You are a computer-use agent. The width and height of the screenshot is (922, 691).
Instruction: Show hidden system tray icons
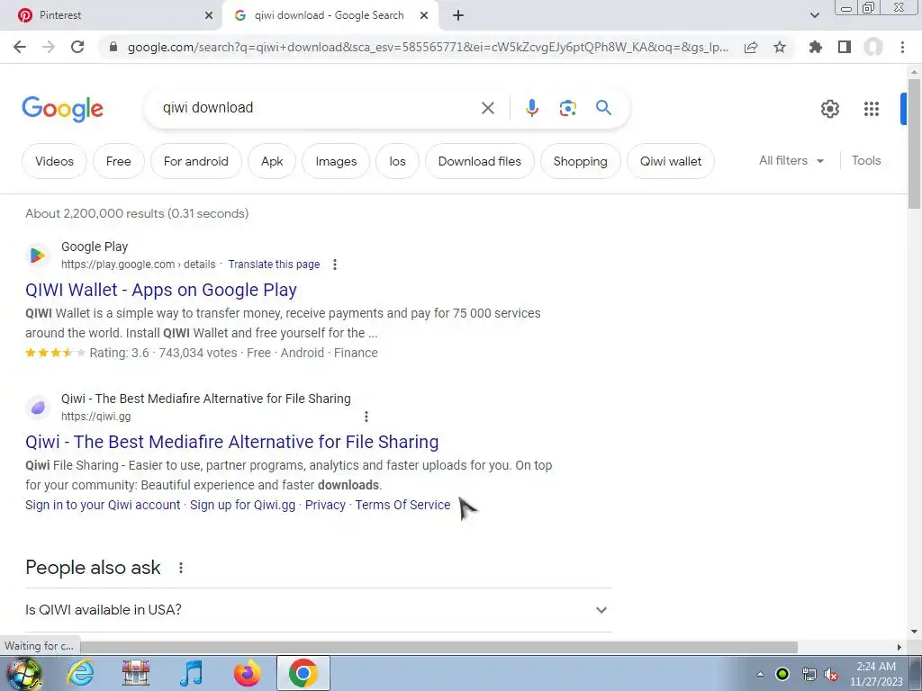point(760,674)
